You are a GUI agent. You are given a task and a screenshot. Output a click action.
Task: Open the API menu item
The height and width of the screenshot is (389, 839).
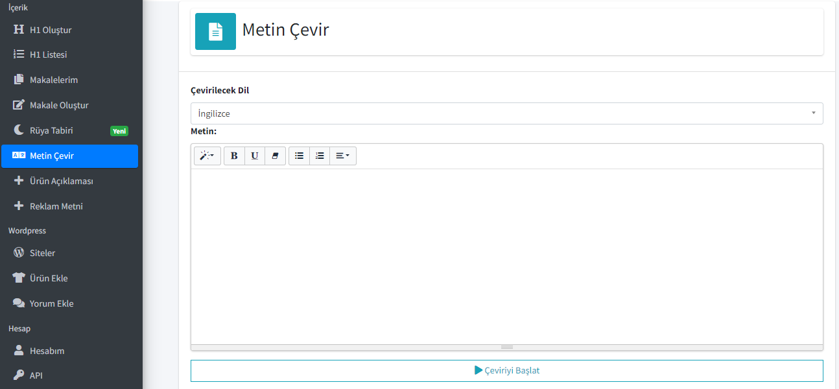tap(69, 375)
